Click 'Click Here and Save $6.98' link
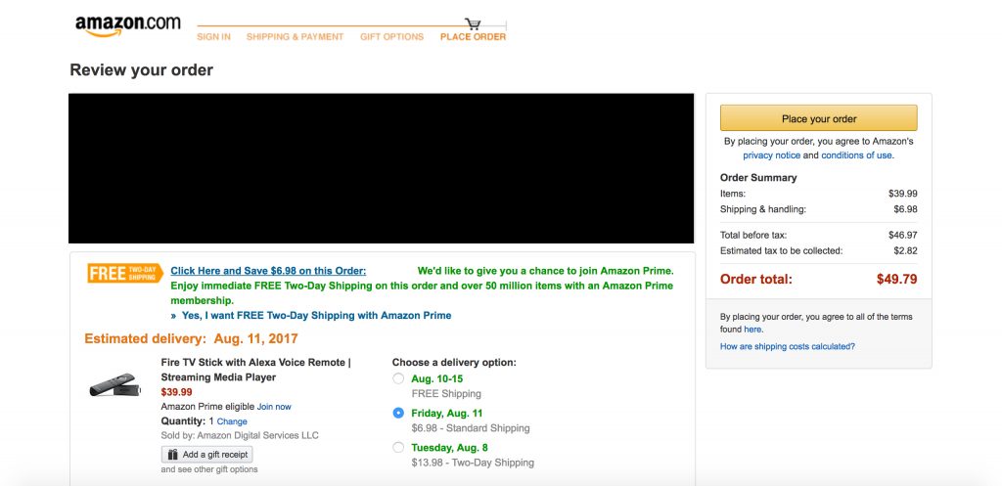 [x=268, y=271]
